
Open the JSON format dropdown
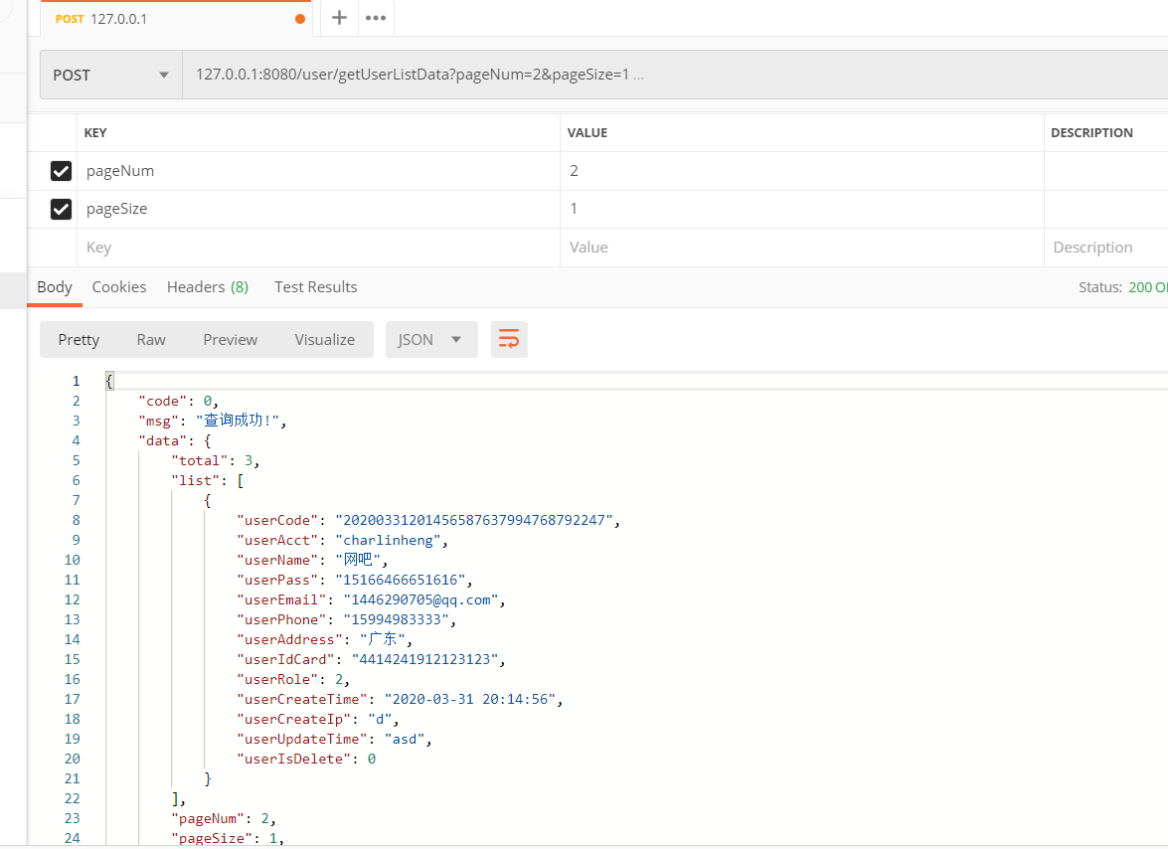431,340
